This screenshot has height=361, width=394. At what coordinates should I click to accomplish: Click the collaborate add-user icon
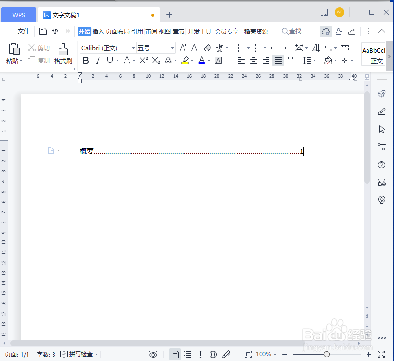(x=339, y=32)
